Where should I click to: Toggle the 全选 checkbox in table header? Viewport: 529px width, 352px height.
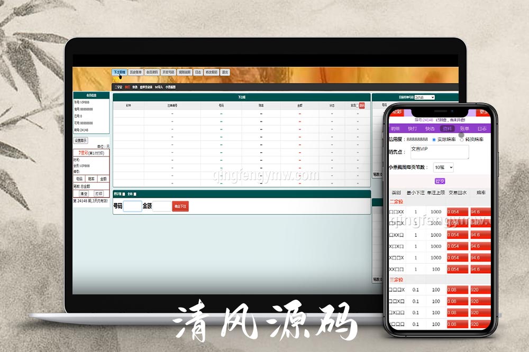[357, 106]
